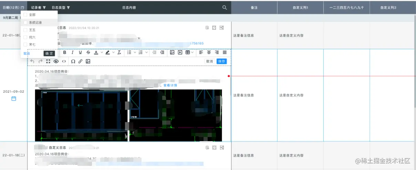Justify the text

point(225,53)
